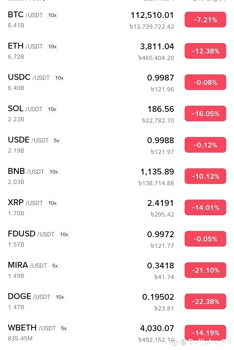Open the SOL/USDT market
The image size is (234, 350).
pos(117,114)
